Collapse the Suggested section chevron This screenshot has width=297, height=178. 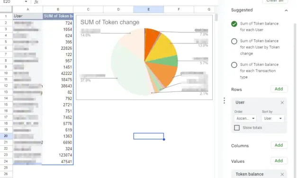pos(286,10)
